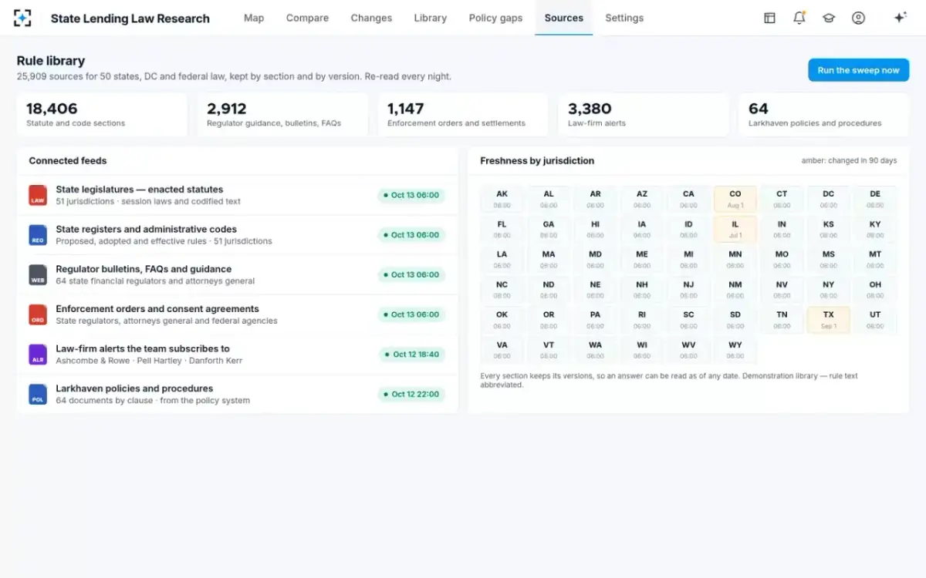Open the Library tab

(x=431, y=18)
